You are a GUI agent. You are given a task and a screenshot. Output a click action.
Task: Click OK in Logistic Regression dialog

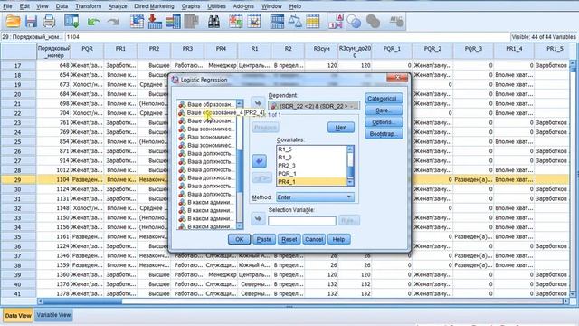(x=239, y=239)
